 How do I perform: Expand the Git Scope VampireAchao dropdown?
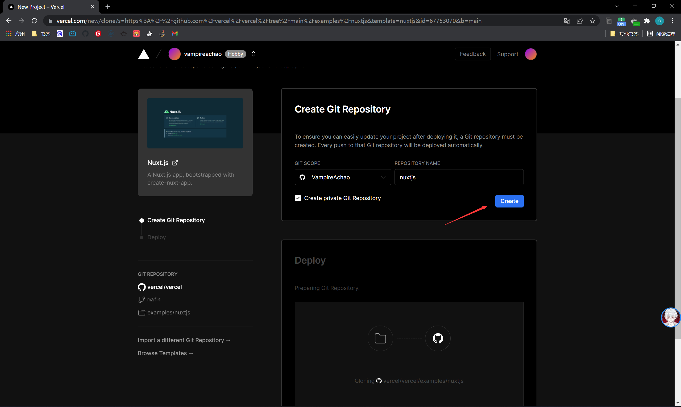(x=343, y=177)
